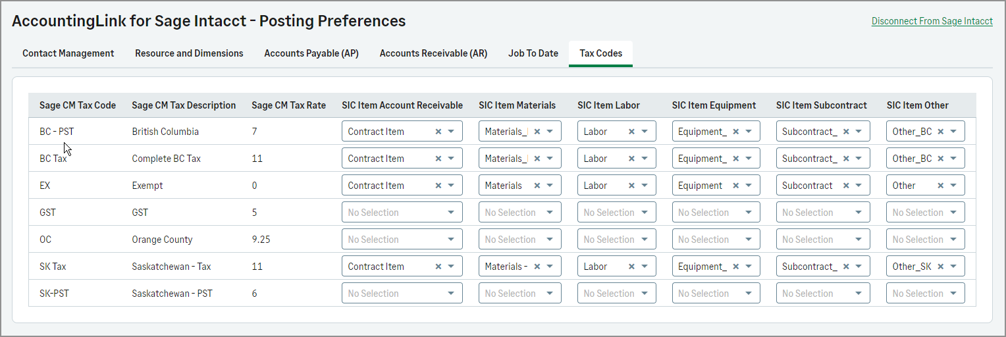This screenshot has width=1006, height=337.
Task: Select SIC Item Account Receivable column header
Action: click(x=402, y=105)
